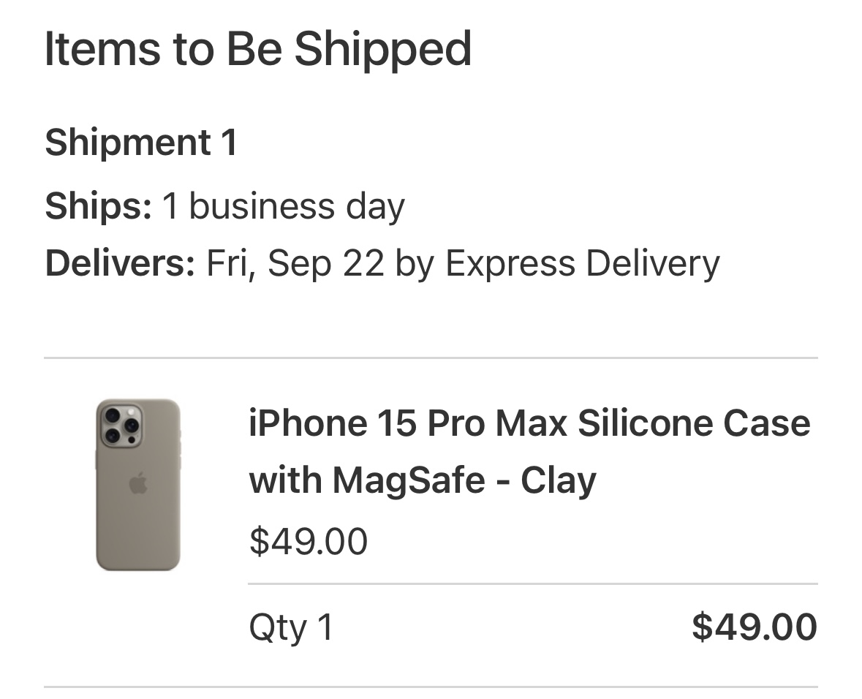This screenshot has height=699, width=862.
Task: Select the "Shipment 1" label
Action: pyautogui.click(x=141, y=142)
